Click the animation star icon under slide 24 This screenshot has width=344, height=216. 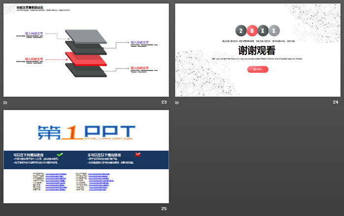click(x=177, y=102)
